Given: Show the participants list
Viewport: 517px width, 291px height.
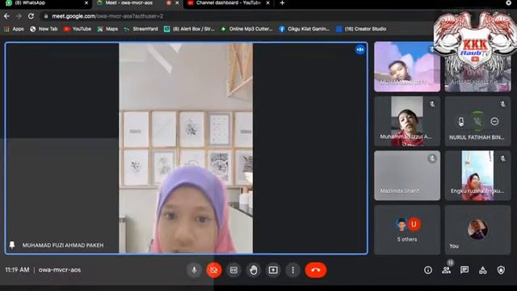Looking at the screenshot, I should click(x=446, y=270).
